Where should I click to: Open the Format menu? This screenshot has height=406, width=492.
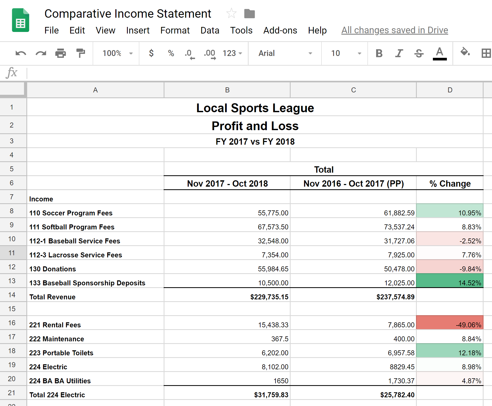pos(175,30)
